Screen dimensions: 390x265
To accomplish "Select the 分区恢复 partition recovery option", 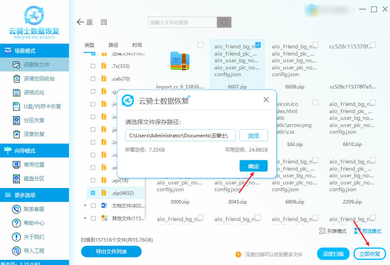I will click(x=34, y=121).
